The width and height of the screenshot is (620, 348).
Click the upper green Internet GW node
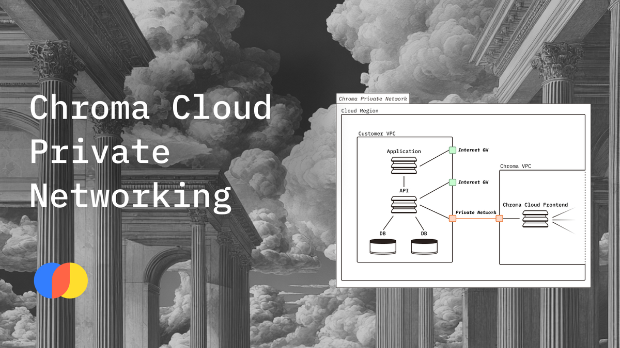tap(452, 150)
